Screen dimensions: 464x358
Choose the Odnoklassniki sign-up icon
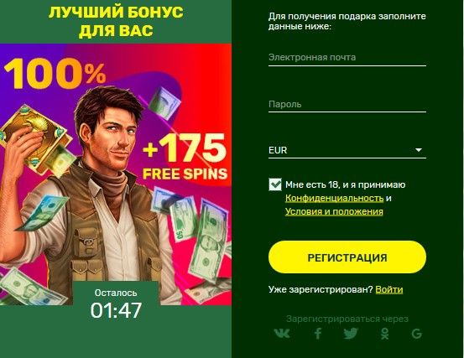(x=384, y=334)
